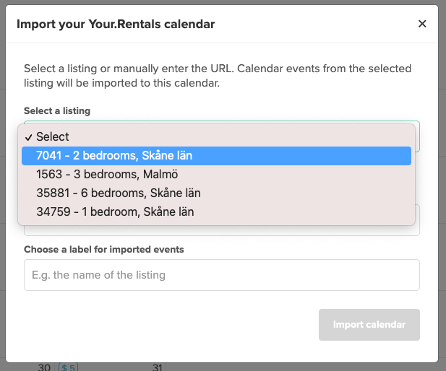Click the Select a listing label
The height and width of the screenshot is (371, 446).
pos(57,110)
